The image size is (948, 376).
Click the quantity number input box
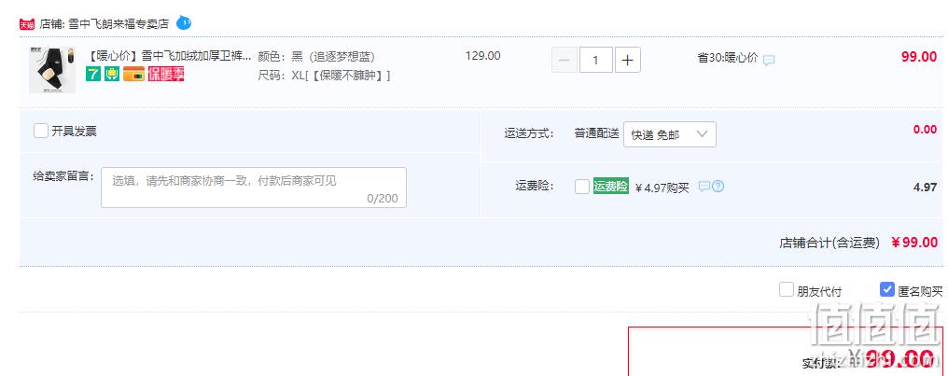pos(596,60)
